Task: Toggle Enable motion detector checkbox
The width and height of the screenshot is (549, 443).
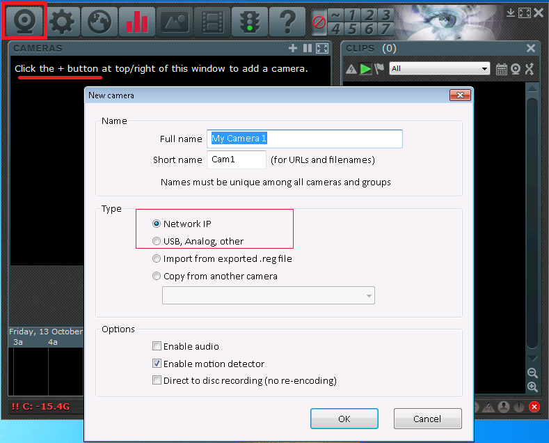Action: [157, 364]
